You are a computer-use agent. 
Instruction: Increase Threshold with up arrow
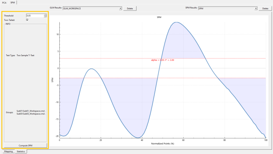pos(45,15)
